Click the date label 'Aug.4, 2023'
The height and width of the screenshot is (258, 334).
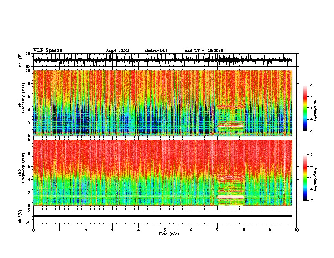pyautogui.click(x=118, y=51)
